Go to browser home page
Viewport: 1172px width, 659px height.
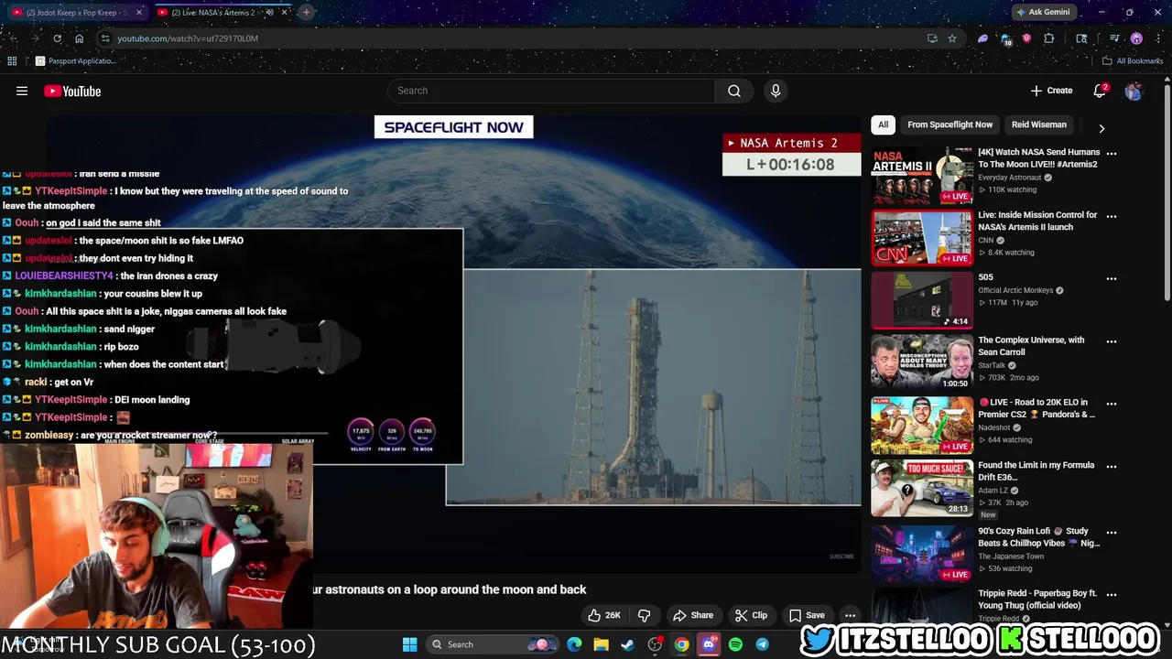click(80, 38)
